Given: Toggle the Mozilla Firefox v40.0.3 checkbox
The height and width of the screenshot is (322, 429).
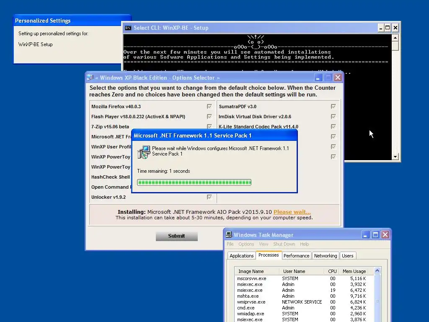Looking at the screenshot, I should tap(209, 106).
